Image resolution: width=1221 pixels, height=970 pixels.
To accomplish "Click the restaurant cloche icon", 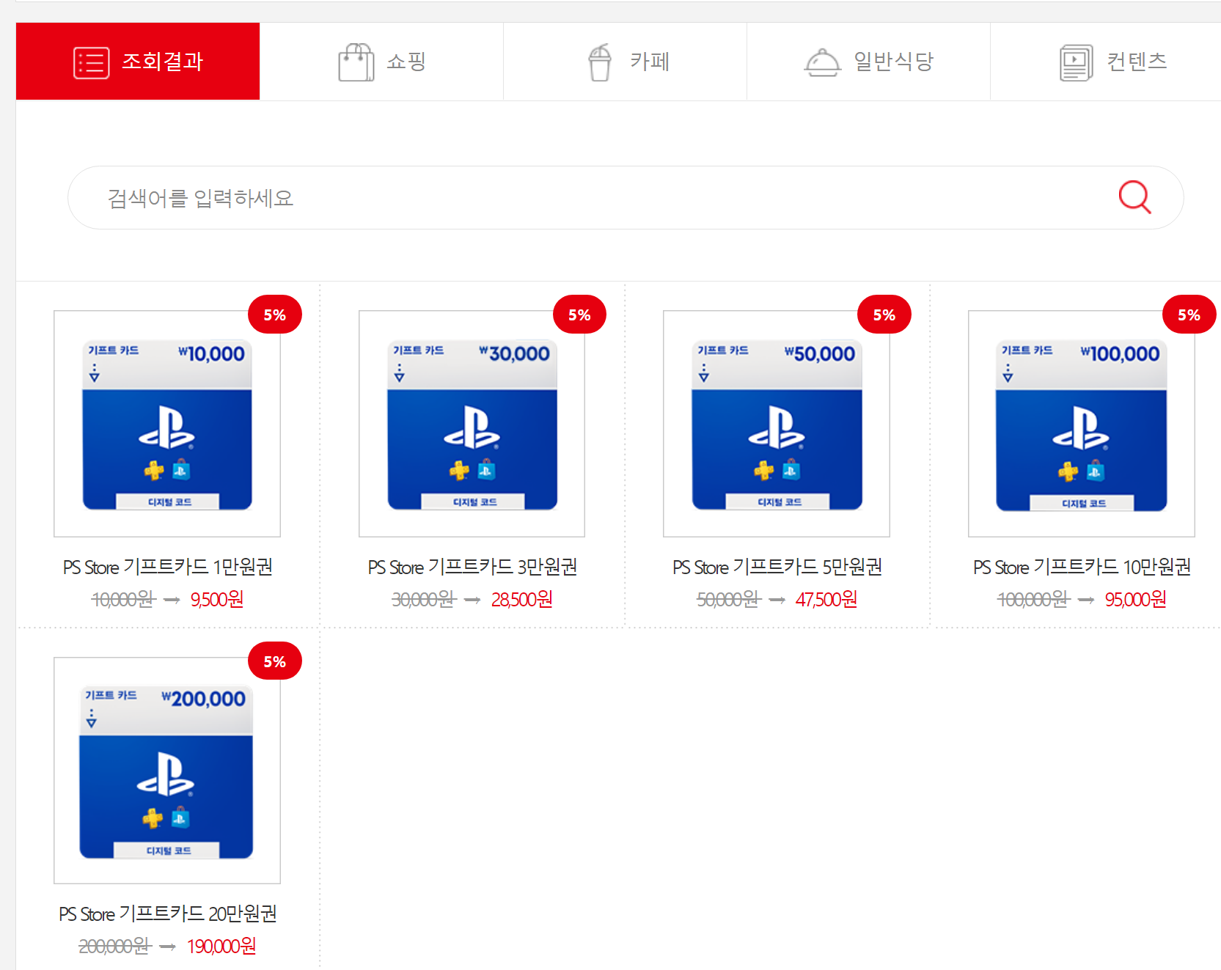I will click(822, 62).
